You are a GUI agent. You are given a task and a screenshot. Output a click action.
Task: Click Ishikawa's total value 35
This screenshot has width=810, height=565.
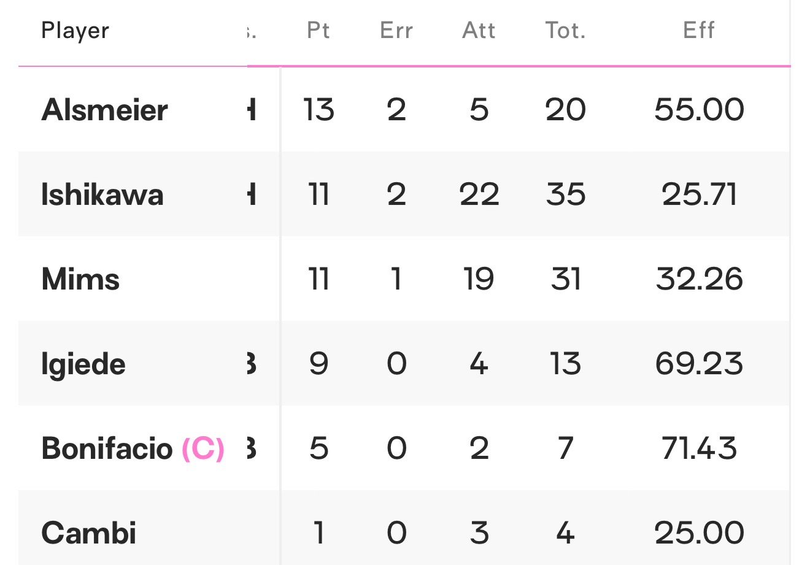tap(565, 195)
